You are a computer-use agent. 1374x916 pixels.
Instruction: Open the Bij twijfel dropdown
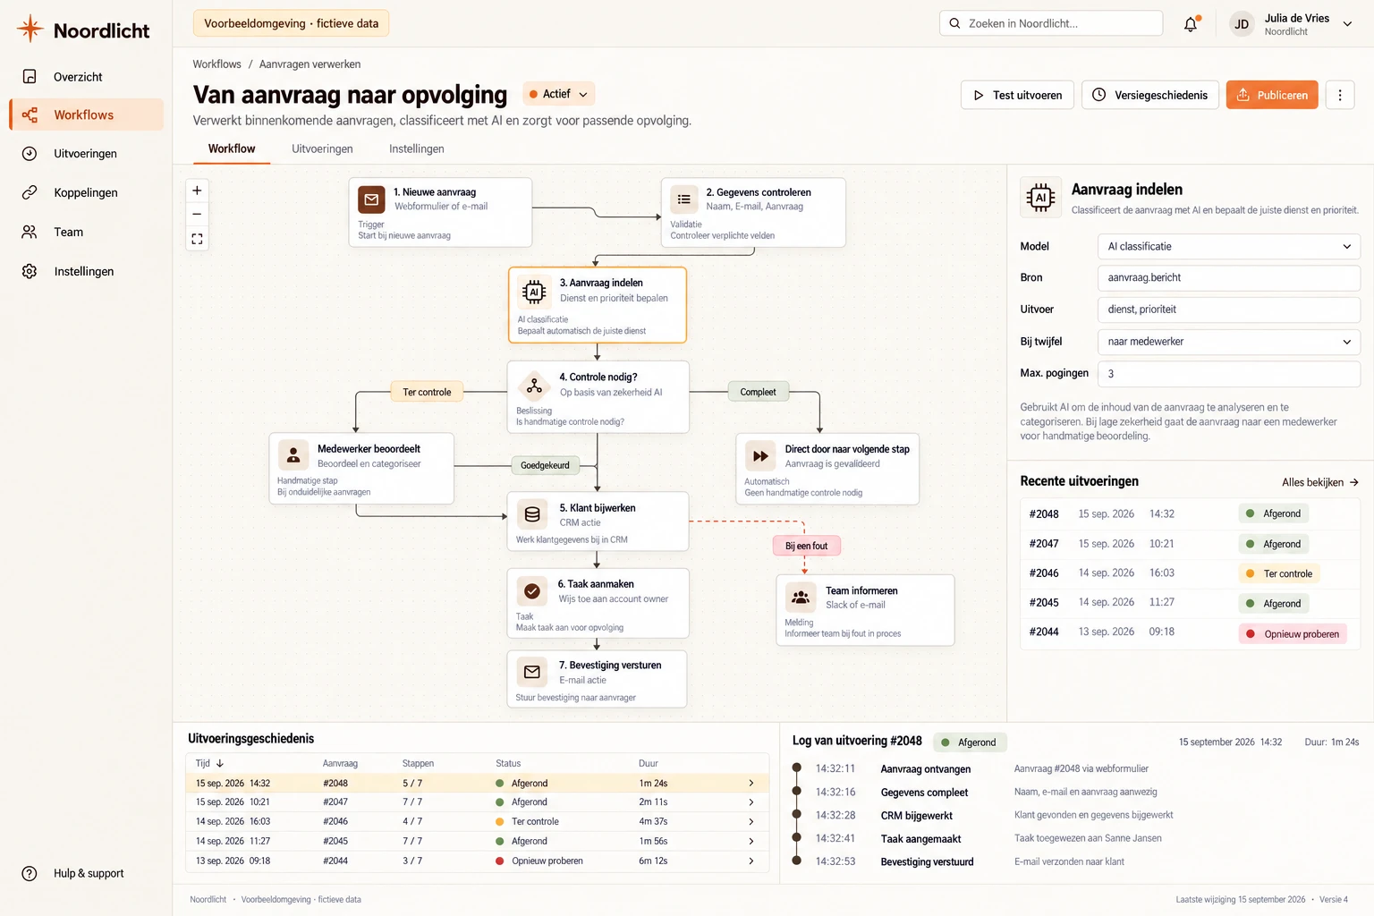1228,342
